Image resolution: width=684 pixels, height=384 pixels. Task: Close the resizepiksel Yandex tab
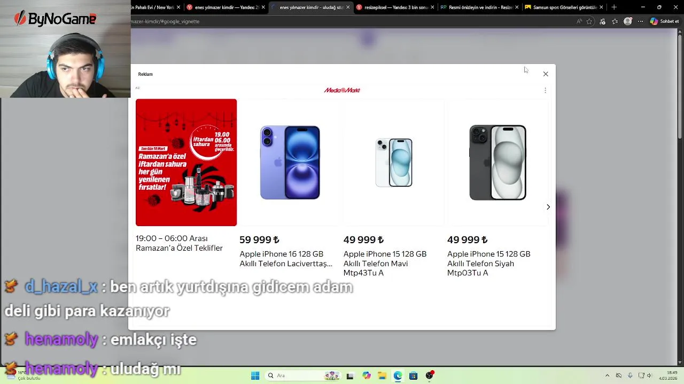(x=432, y=7)
